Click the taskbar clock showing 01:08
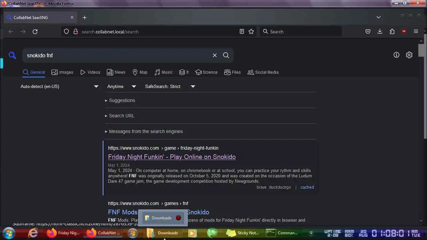 click(x=390, y=233)
